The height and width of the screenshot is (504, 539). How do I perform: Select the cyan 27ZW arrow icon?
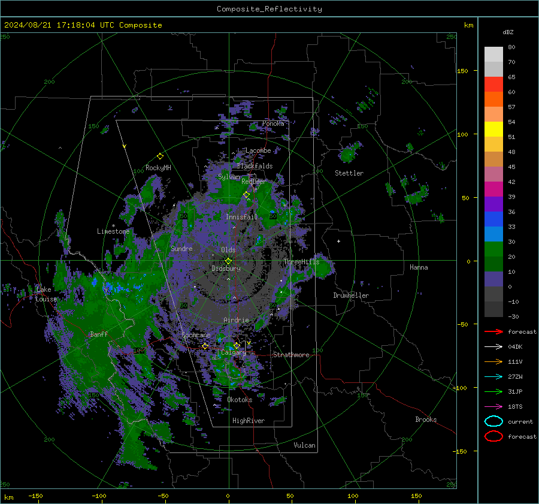(x=493, y=377)
